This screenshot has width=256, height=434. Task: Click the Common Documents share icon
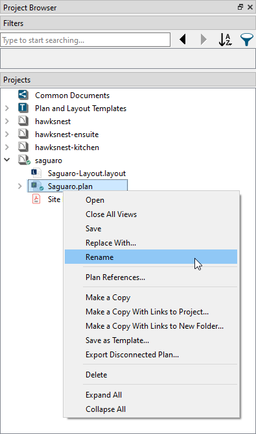pos(23,95)
